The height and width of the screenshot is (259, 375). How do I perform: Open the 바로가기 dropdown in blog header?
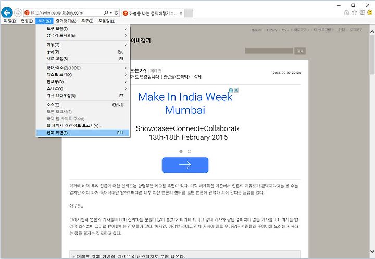point(301,30)
